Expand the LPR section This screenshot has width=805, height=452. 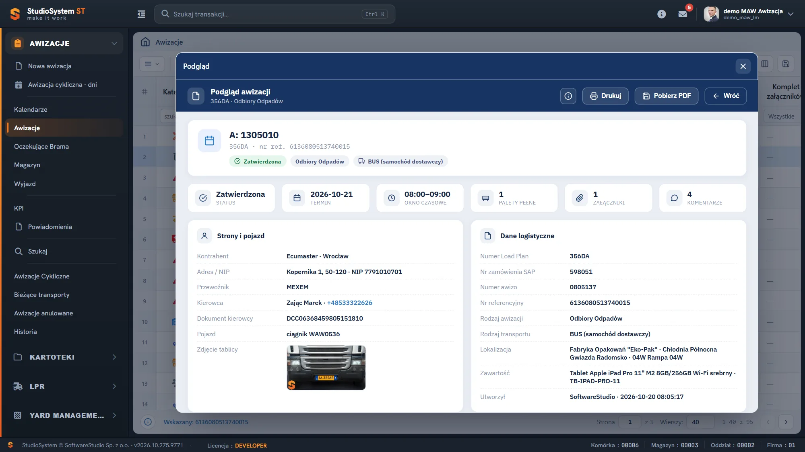(64, 387)
